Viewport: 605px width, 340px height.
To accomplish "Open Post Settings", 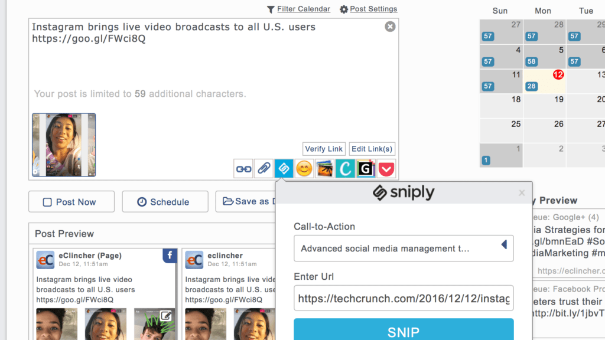I will (368, 9).
